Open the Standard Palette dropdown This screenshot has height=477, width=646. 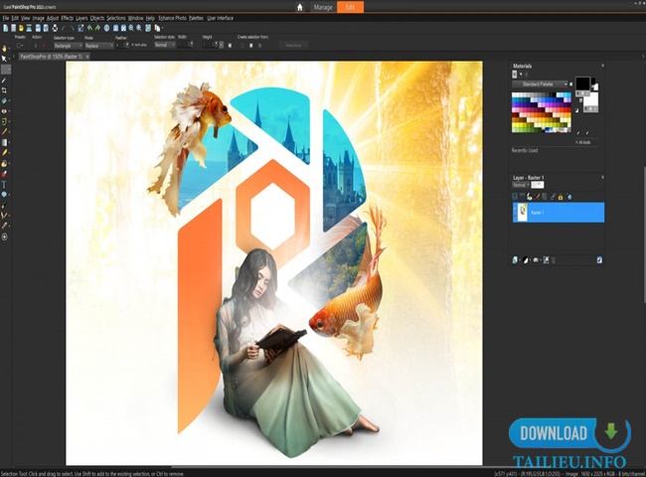(x=540, y=84)
